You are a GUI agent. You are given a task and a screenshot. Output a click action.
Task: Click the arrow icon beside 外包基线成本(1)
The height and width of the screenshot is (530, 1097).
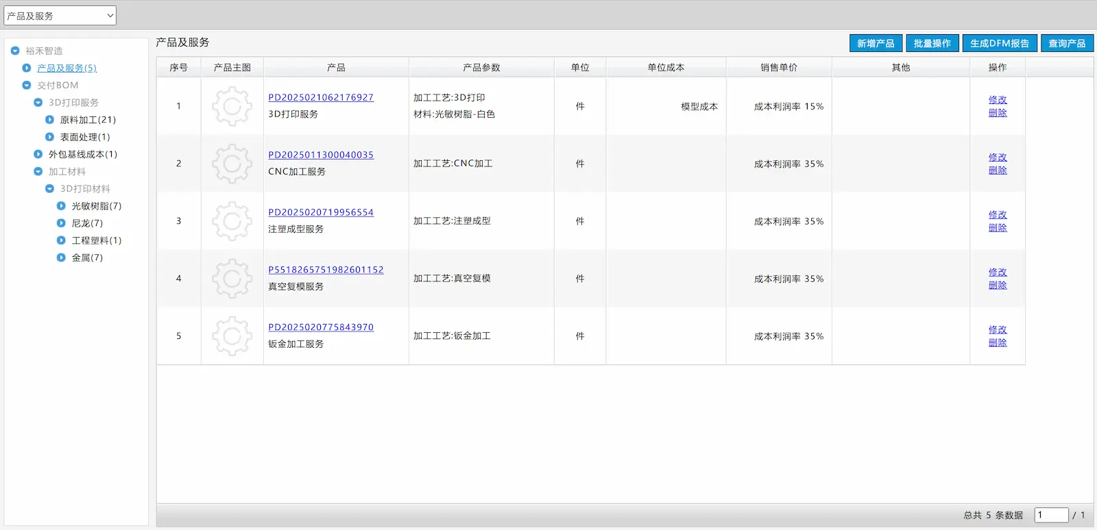pyautogui.click(x=38, y=154)
